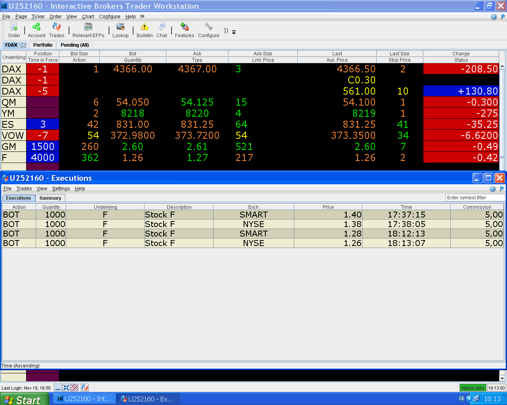Switch to Interactive Brokers taskbar button
The height and width of the screenshot is (405, 507).
(x=84, y=399)
